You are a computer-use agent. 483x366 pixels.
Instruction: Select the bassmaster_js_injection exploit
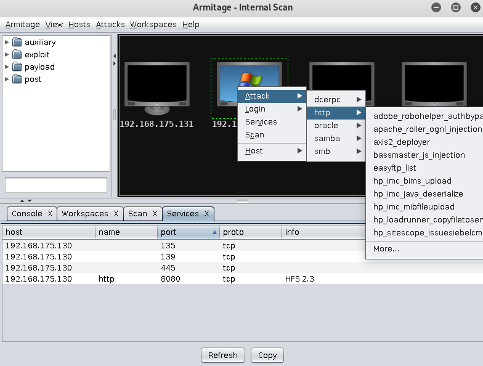[424, 155]
